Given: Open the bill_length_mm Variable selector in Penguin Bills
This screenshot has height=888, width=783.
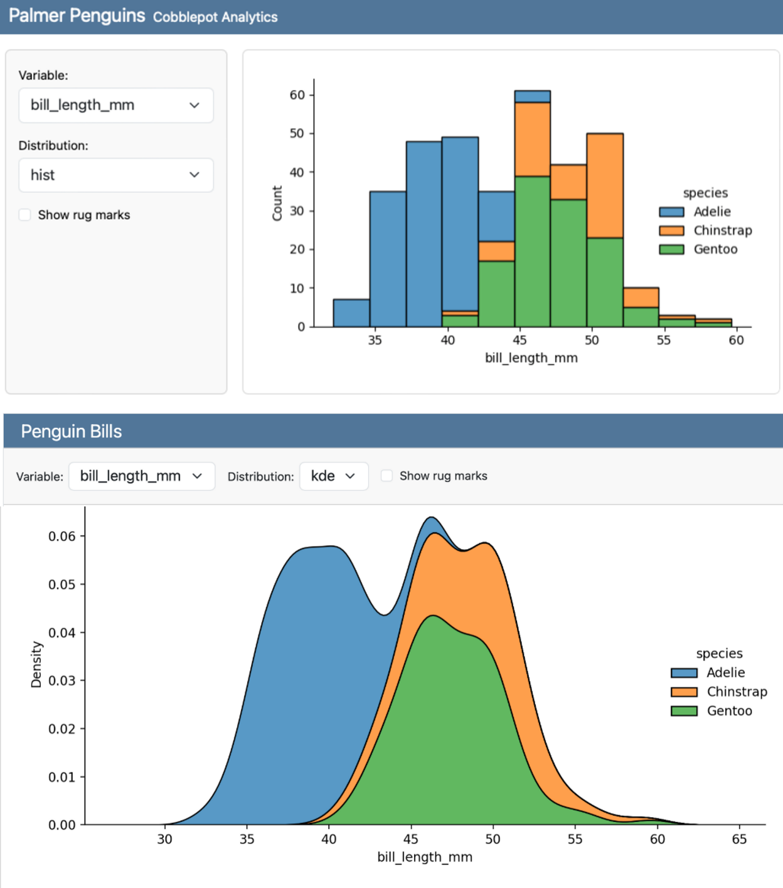Looking at the screenshot, I should click(x=141, y=476).
